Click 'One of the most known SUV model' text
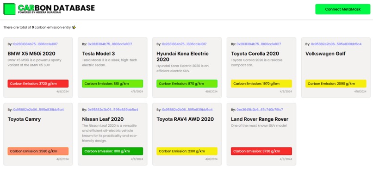 [x=259, y=125]
